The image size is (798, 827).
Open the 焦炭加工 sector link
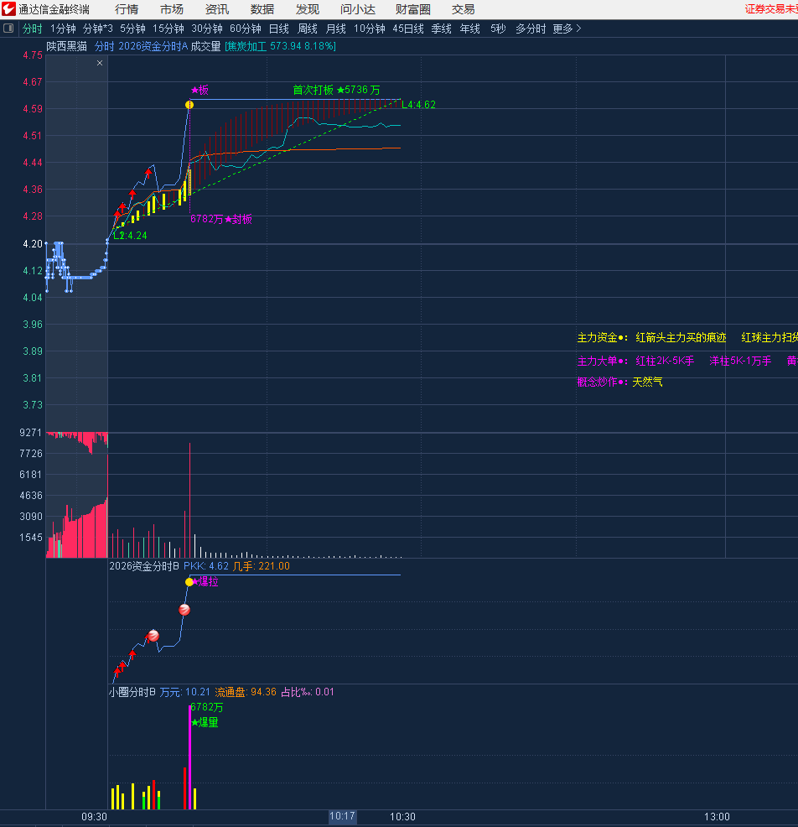click(x=246, y=46)
